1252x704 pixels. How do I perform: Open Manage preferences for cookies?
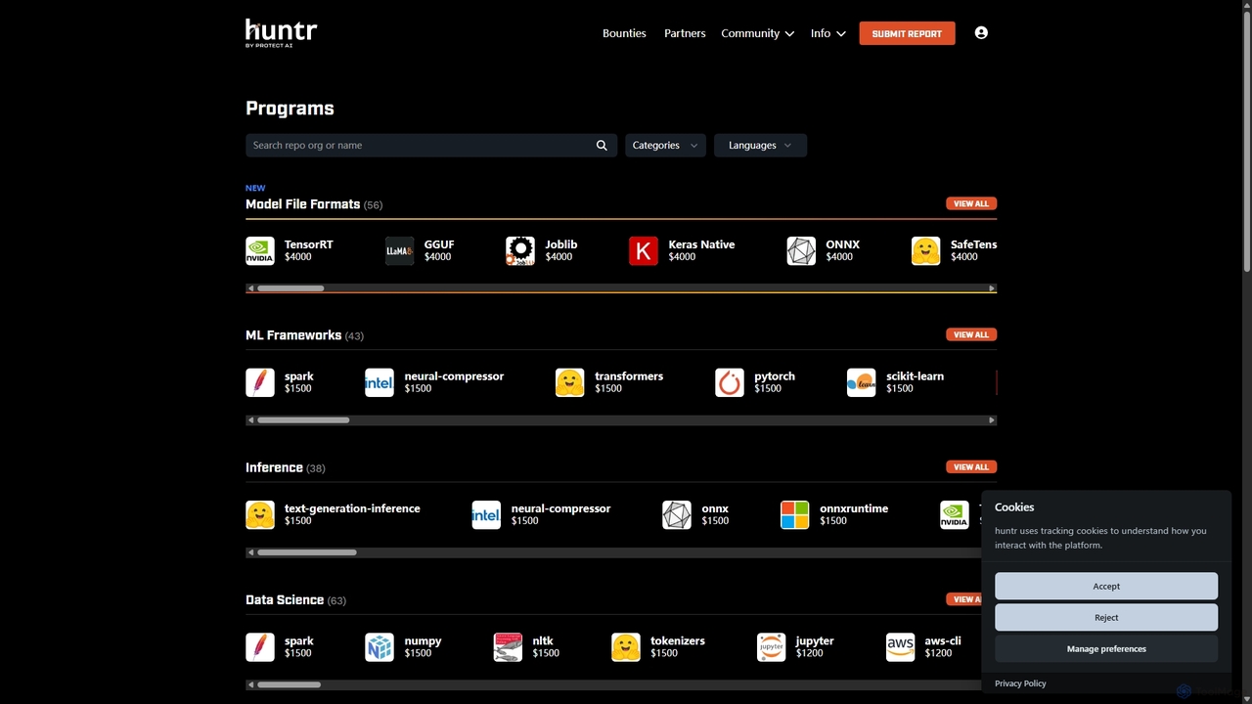pos(1106,648)
